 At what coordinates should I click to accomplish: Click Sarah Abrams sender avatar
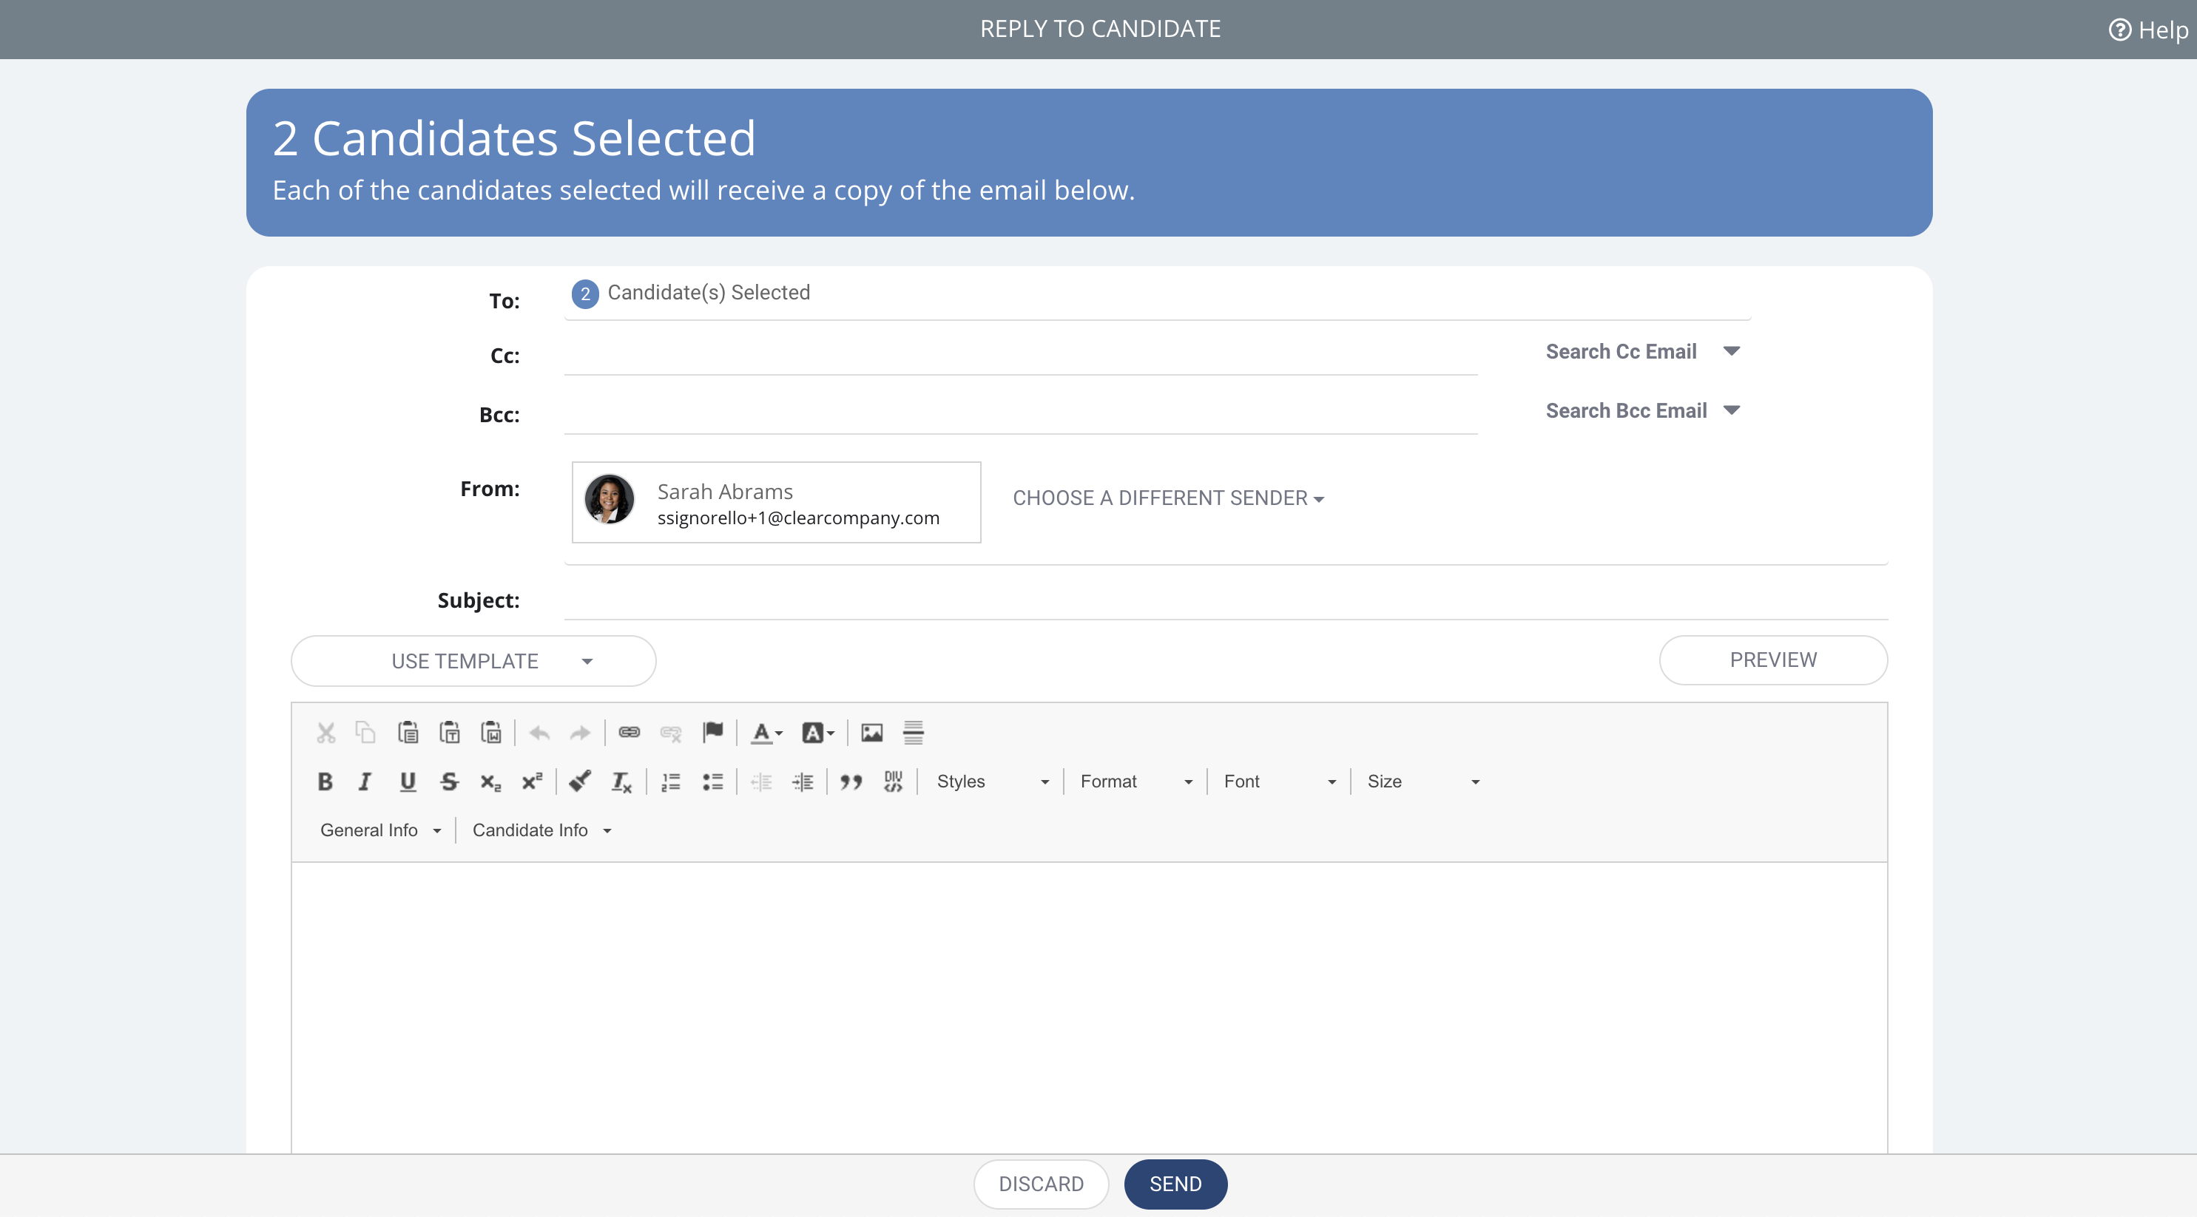tap(609, 499)
